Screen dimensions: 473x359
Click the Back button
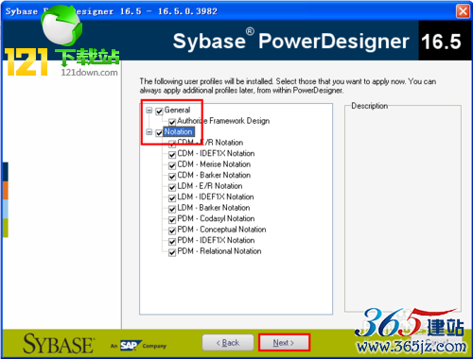pos(228,343)
